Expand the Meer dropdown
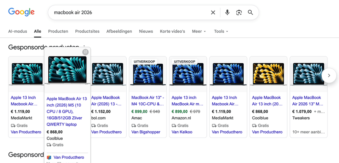Image resolution: width=339 pixels, height=163 pixels. pos(199,31)
